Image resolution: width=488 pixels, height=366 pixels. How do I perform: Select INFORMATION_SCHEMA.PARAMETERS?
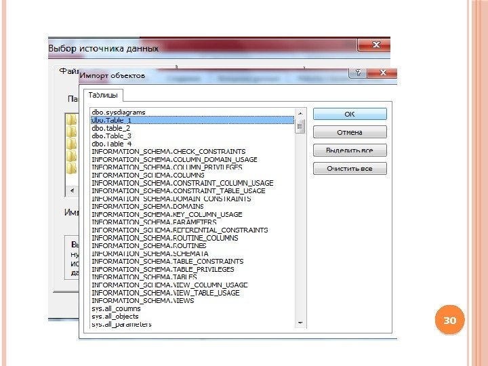click(x=192, y=222)
